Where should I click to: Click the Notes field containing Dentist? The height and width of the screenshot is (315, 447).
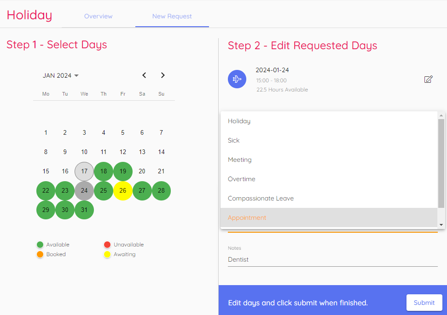pyautogui.click(x=332, y=260)
